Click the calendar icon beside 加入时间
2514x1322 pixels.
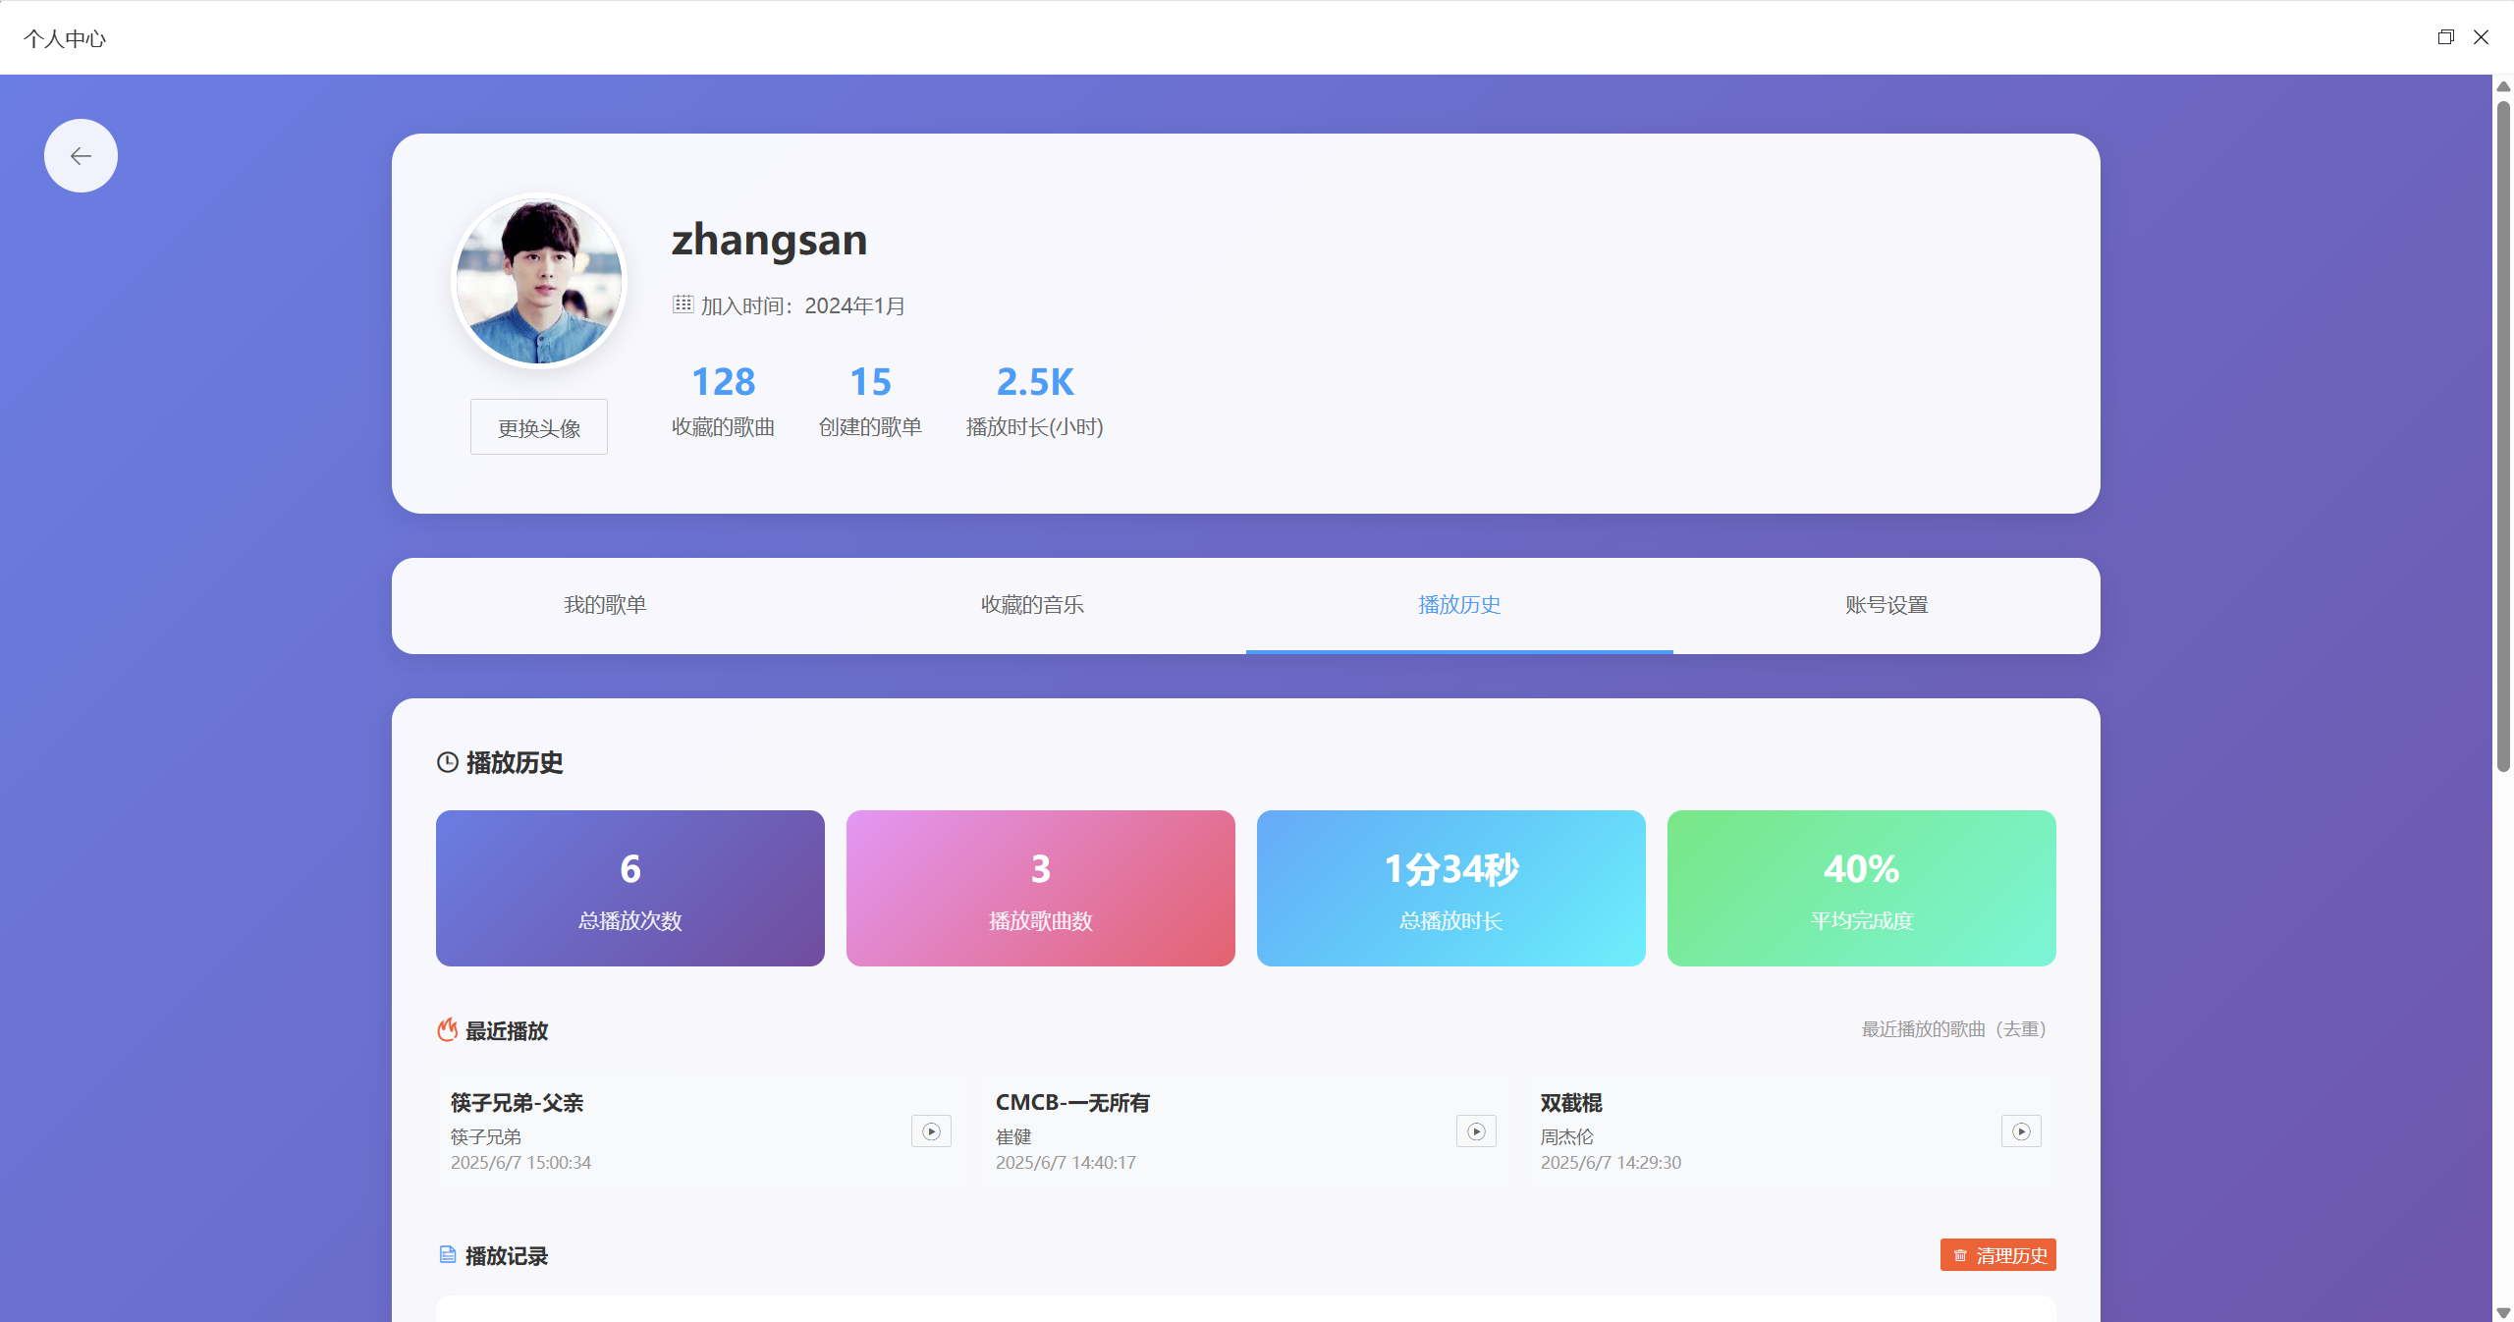coord(683,304)
